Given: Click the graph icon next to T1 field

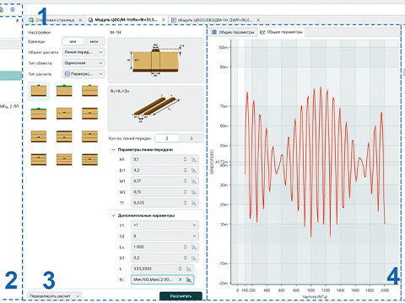Looking at the screenshot, I should pyautogui.click(x=194, y=203).
